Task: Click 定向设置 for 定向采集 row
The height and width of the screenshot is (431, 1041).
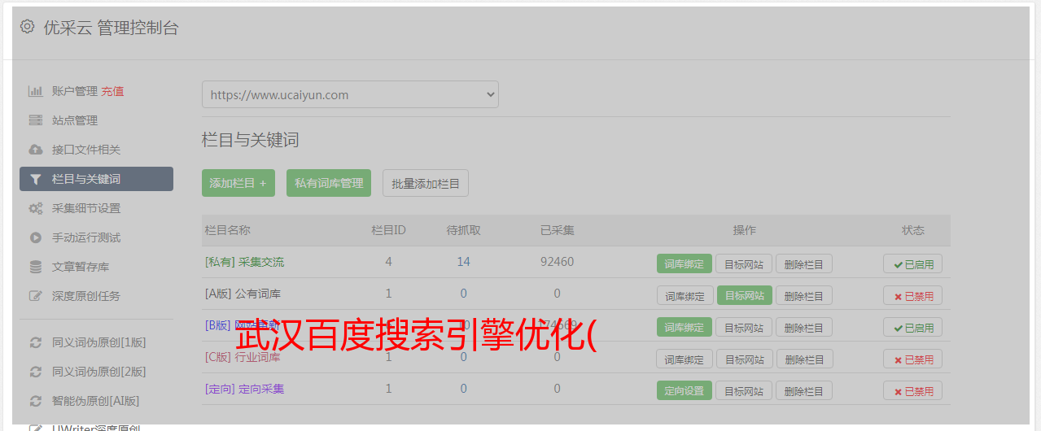Action: click(685, 390)
